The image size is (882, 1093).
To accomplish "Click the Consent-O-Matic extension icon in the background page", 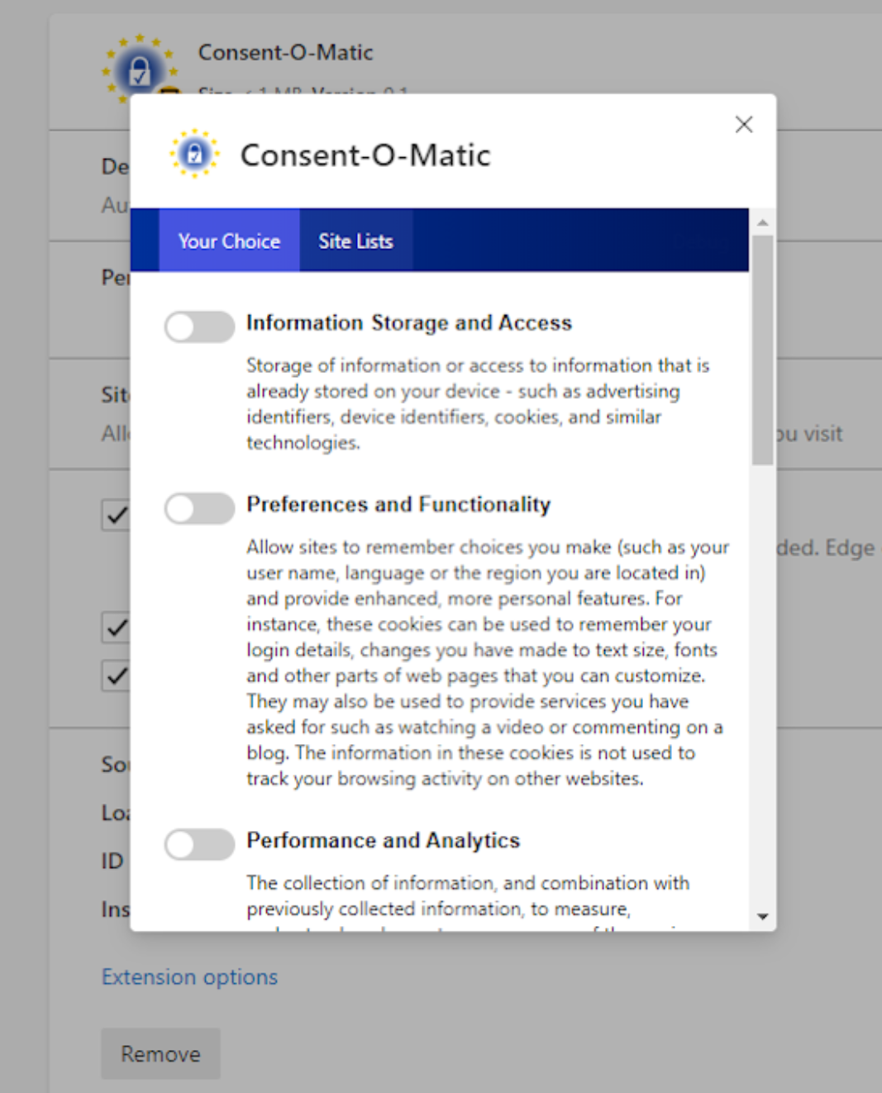I will coord(139,69).
